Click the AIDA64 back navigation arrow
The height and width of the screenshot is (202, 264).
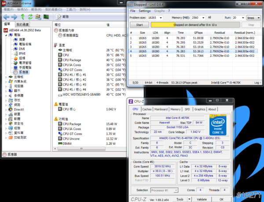click(x=5, y=16)
